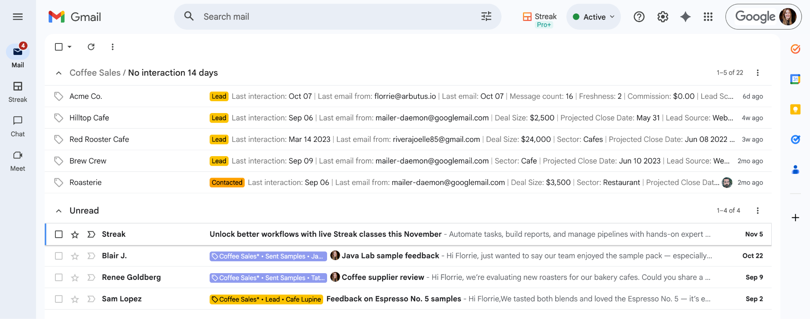Select the Renee Goldberg email checkbox

[59, 277]
